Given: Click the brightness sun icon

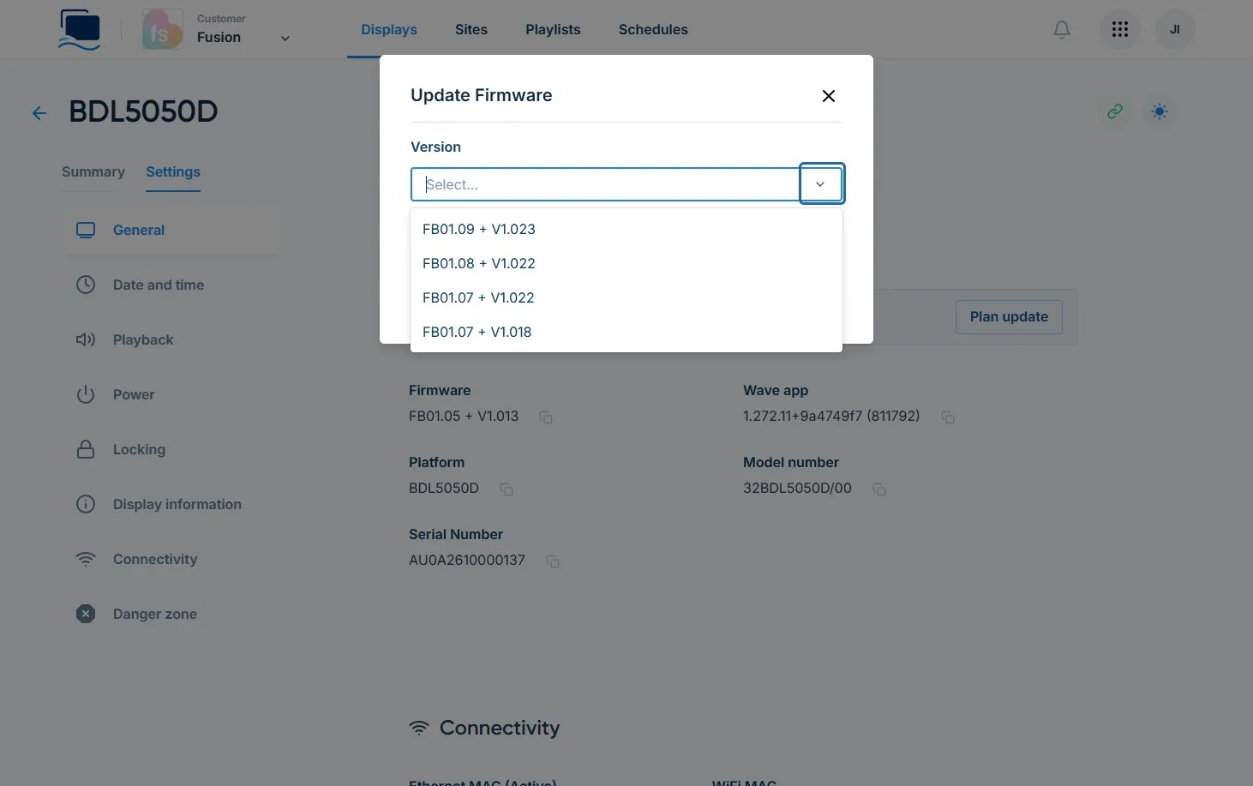Looking at the screenshot, I should 1159,111.
